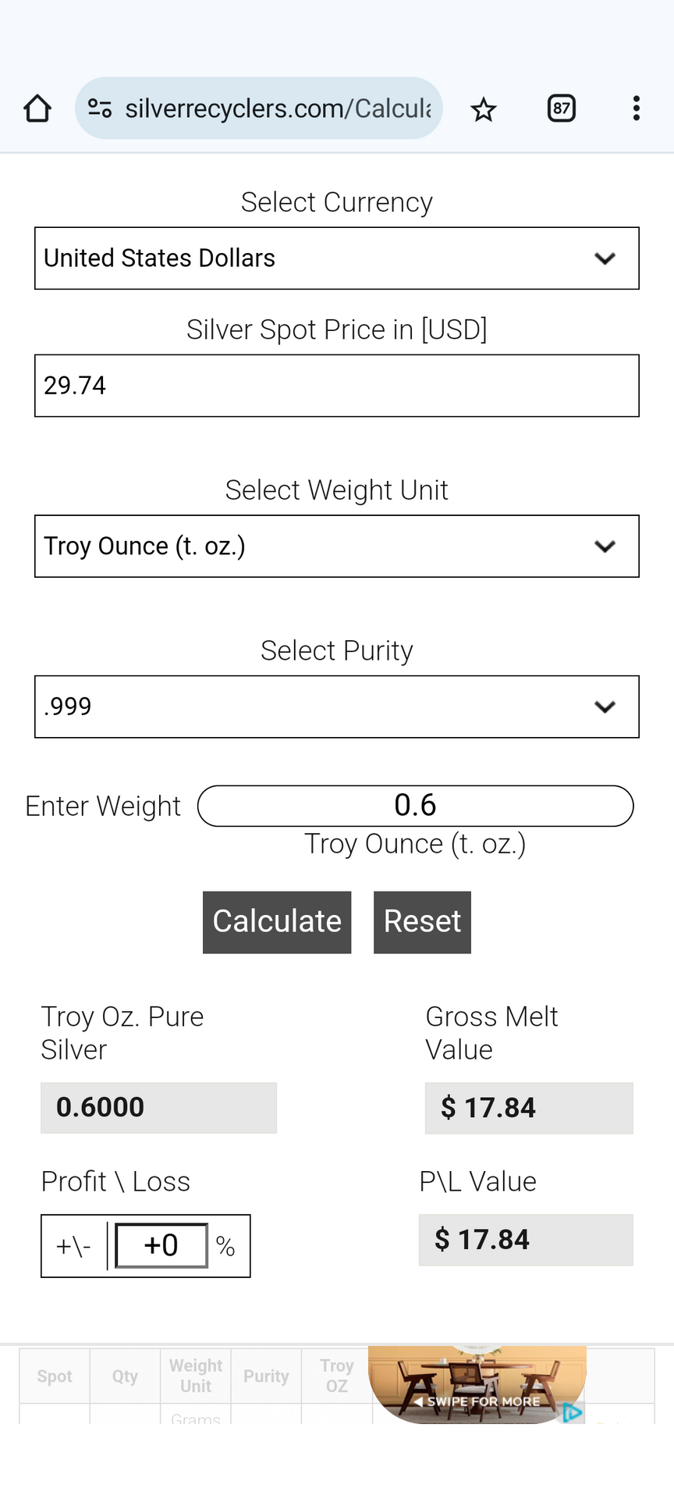Click the silver spot price field

[337, 386]
